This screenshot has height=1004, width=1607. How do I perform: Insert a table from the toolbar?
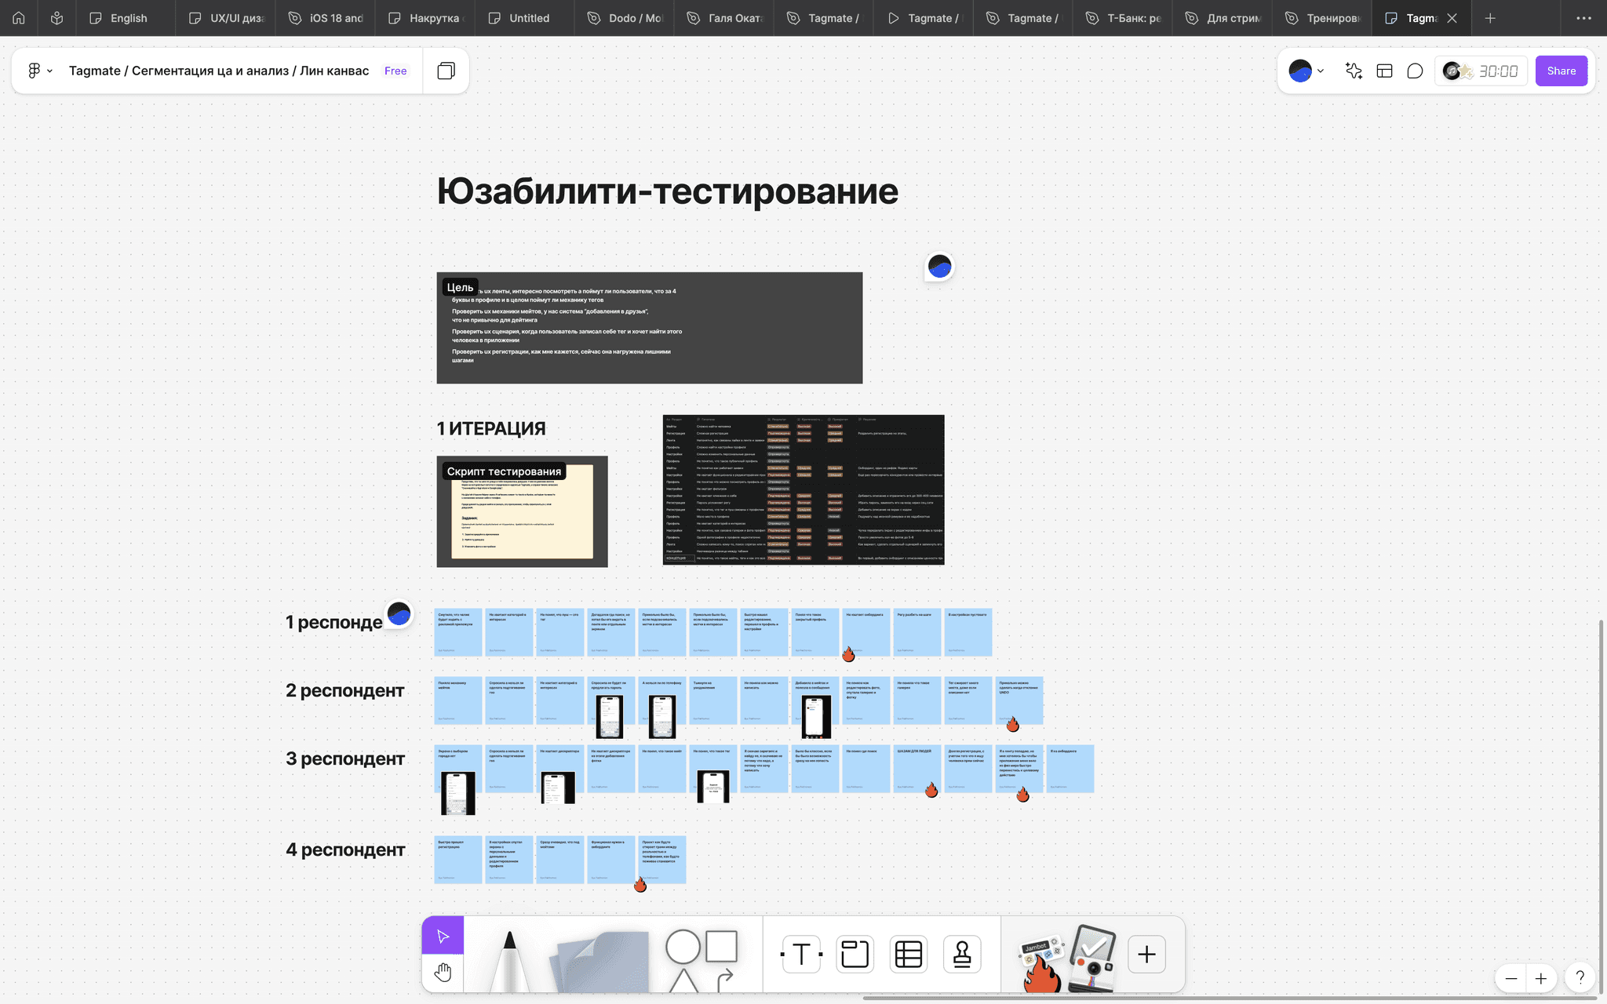(909, 954)
